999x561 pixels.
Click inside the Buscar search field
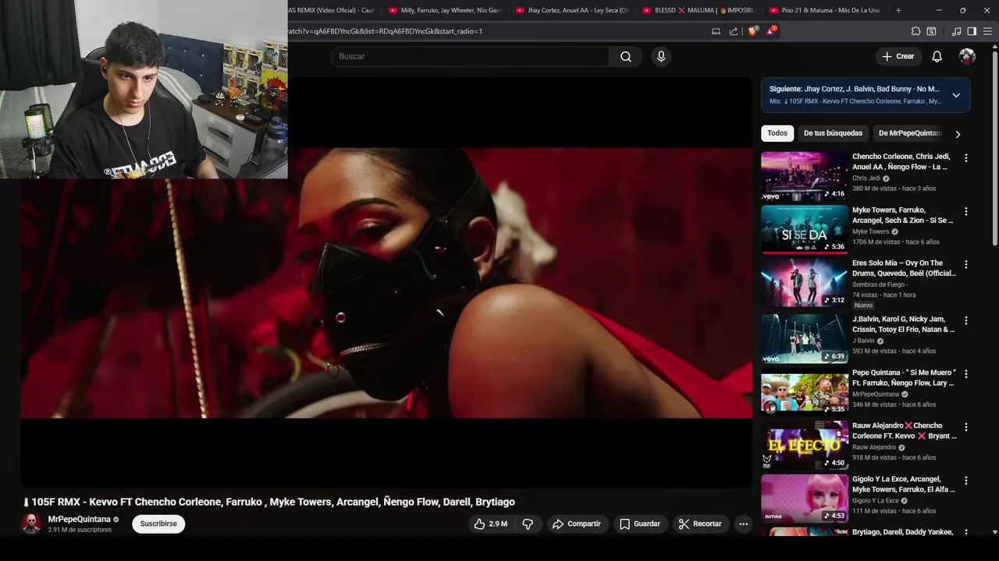point(469,56)
